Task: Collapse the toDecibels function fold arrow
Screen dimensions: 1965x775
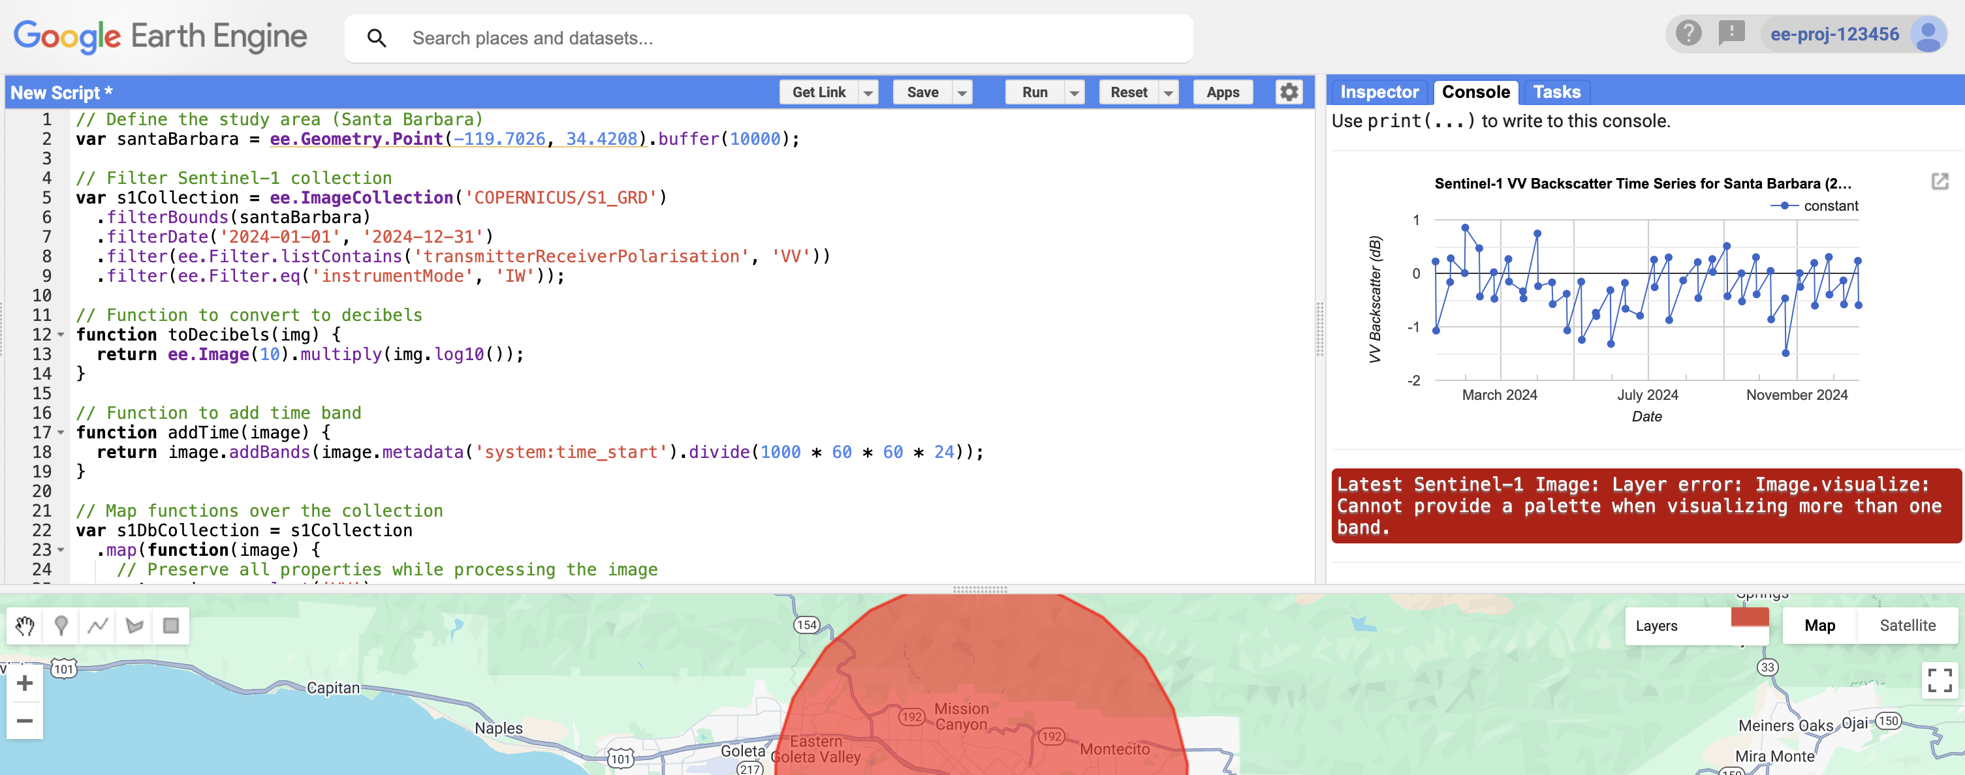Action: (x=61, y=335)
